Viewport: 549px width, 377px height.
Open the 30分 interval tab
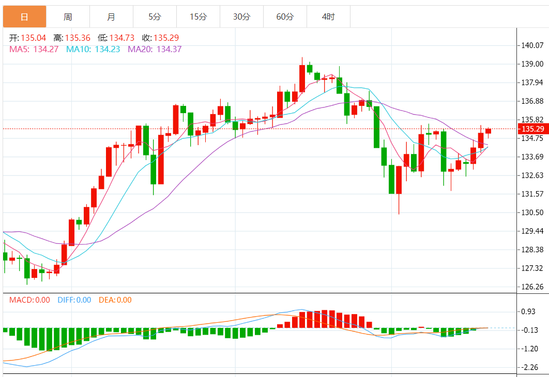[x=241, y=17]
